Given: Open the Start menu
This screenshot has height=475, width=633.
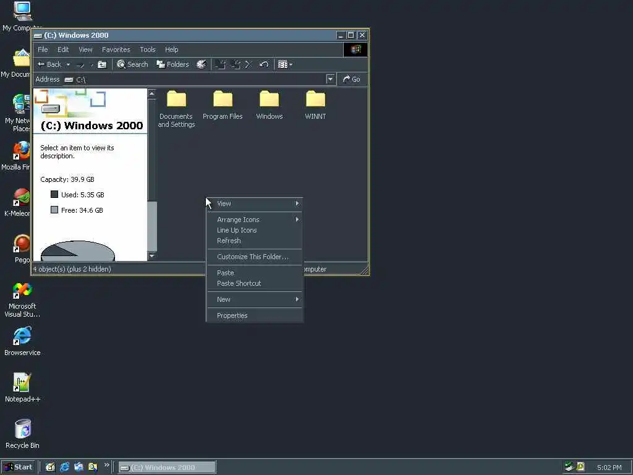Looking at the screenshot, I should pyautogui.click(x=18, y=467).
